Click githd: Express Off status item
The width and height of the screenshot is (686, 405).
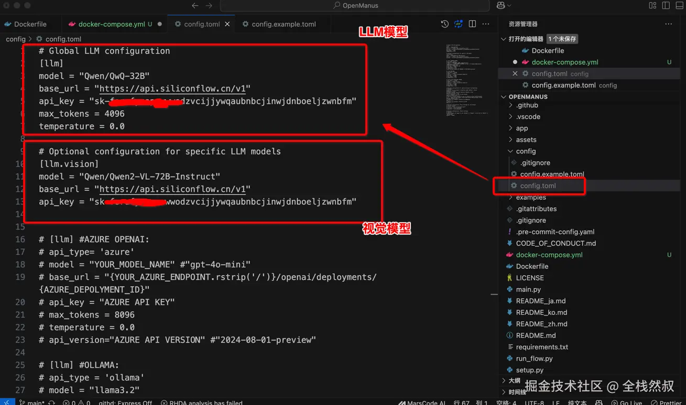[x=126, y=402]
